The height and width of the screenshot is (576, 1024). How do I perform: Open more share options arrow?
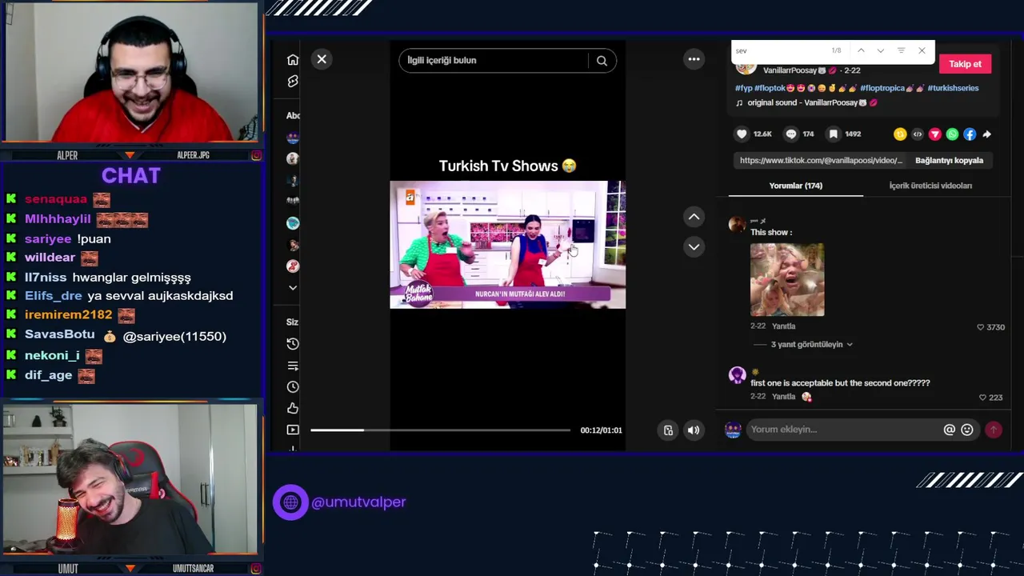tap(986, 134)
